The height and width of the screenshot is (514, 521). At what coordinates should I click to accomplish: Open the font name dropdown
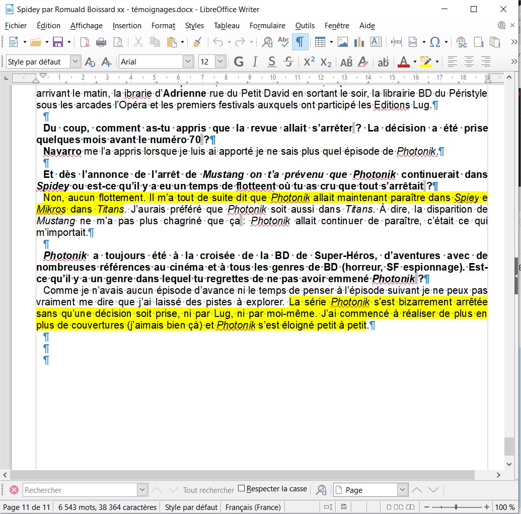[x=188, y=62]
